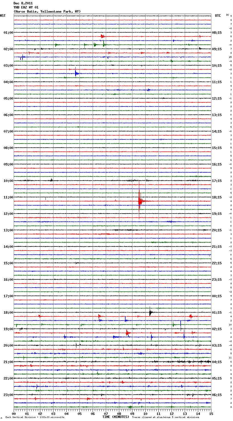The height and width of the screenshot is (421, 233).
Task: Select the station code 'YHB EHZ WY 01'
Action: tap(26, 7)
